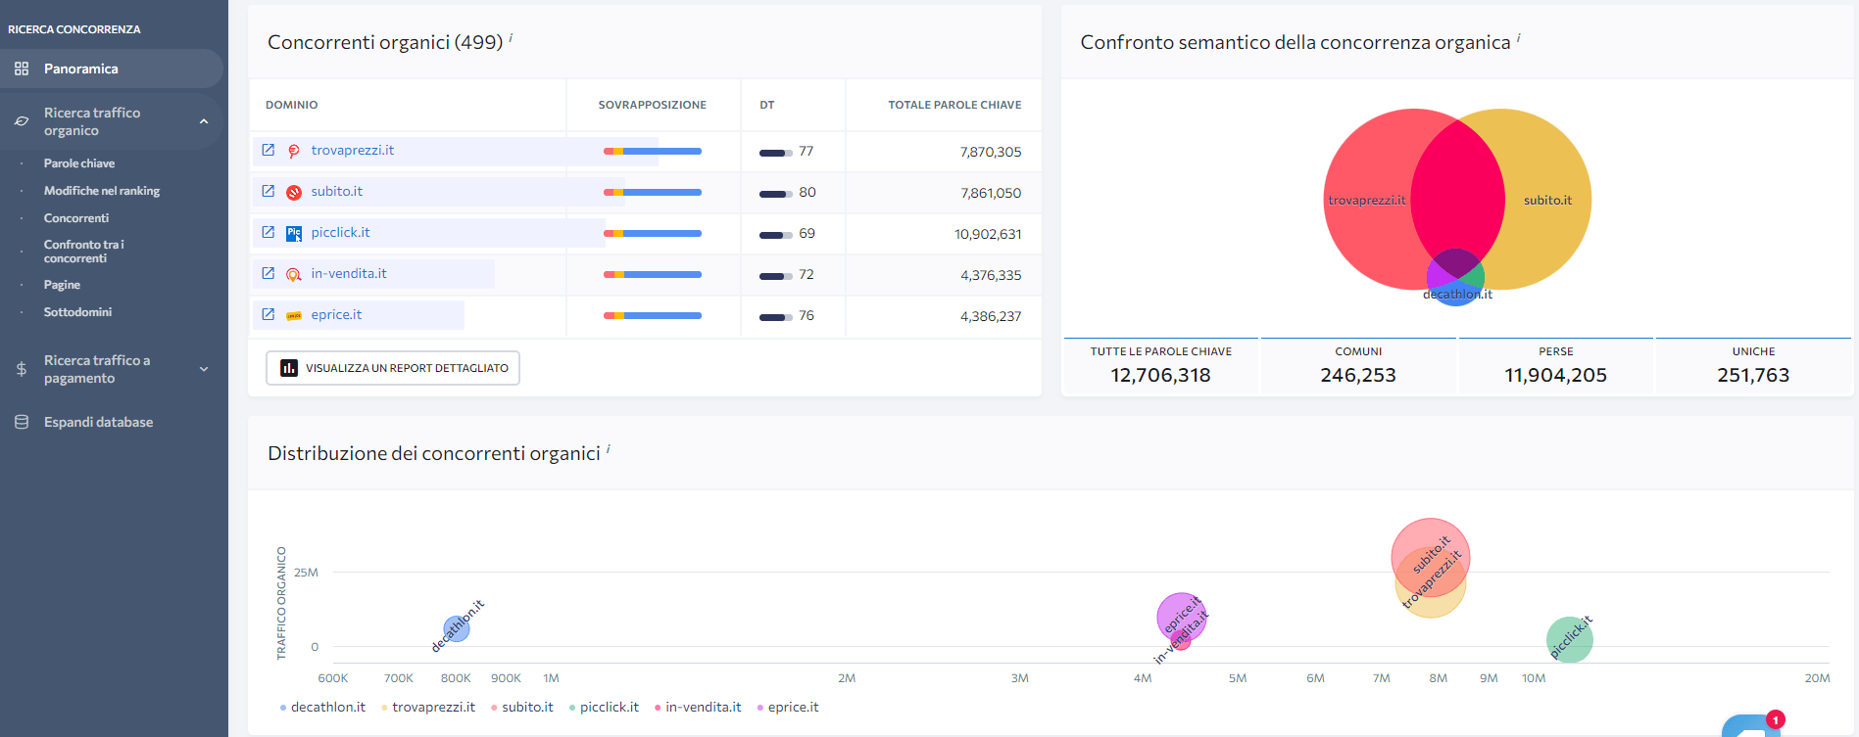This screenshot has height=737, width=1859.
Task: Click the picclick.it favicon
Action: [x=293, y=233]
